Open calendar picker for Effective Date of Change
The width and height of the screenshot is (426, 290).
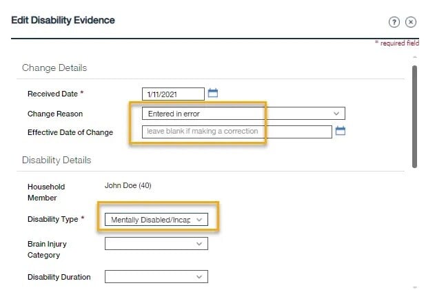click(341, 131)
